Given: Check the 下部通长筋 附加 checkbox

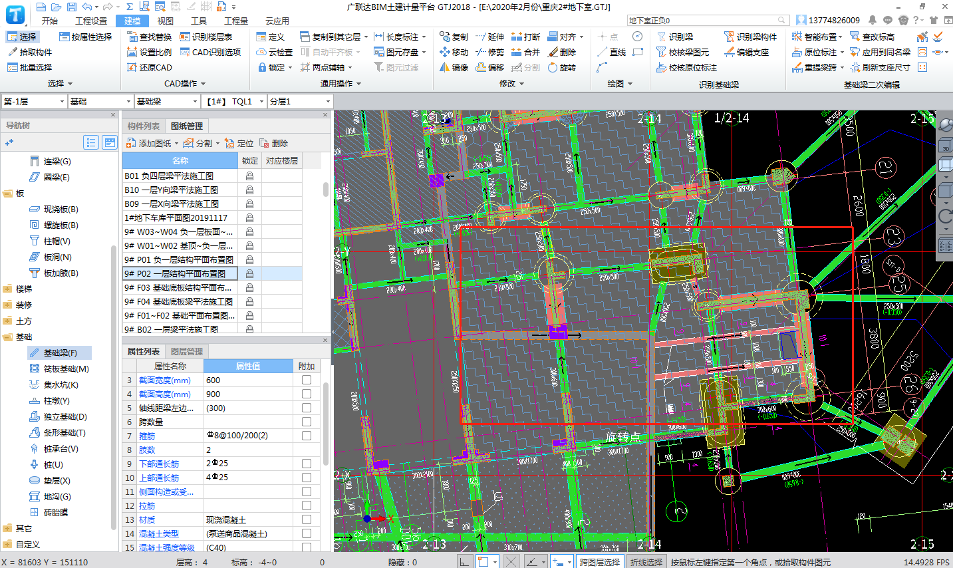Looking at the screenshot, I should (307, 464).
